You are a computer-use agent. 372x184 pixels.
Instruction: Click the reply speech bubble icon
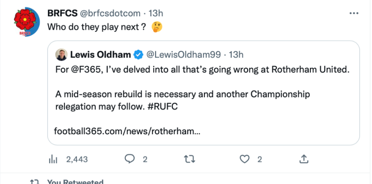click(x=129, y=159)
